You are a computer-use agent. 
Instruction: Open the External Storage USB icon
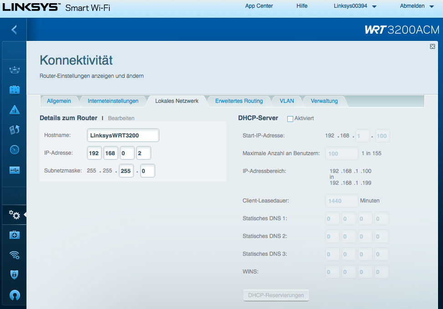point(15,170)
